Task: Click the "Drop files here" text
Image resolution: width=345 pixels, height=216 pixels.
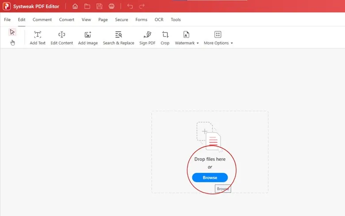Action: coord(210,159)
